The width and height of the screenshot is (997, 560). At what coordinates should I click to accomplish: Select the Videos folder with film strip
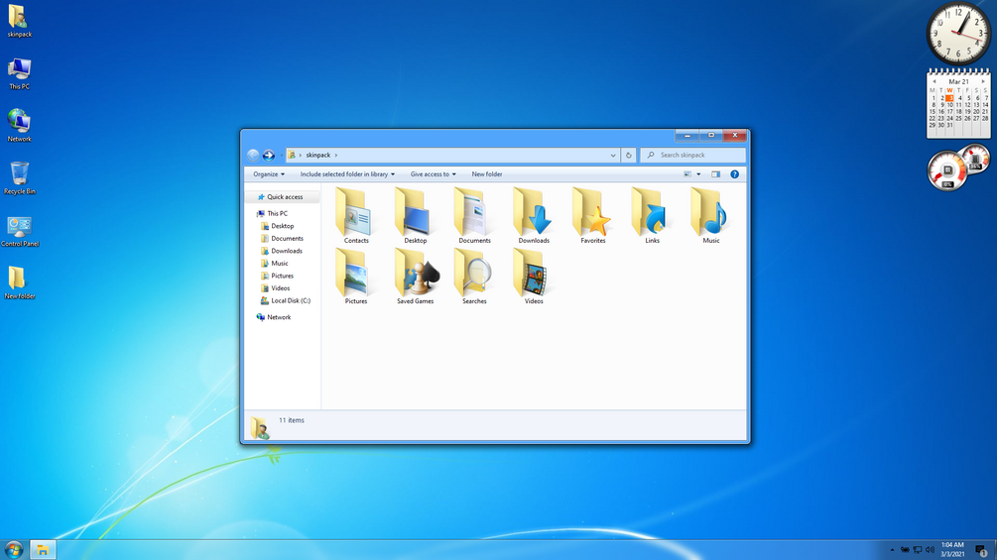(534, 277)
